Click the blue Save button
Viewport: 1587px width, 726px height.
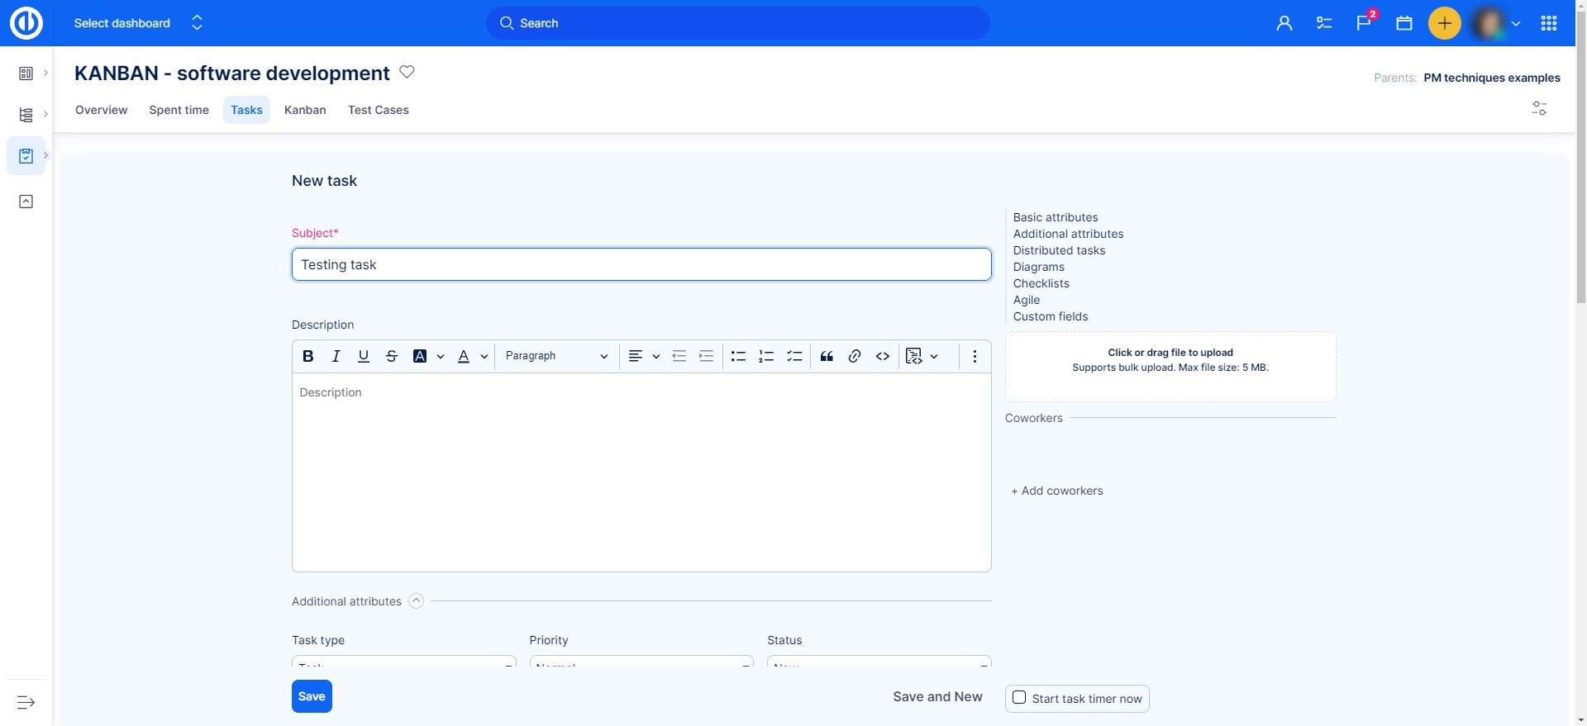[x=312, y=696]
